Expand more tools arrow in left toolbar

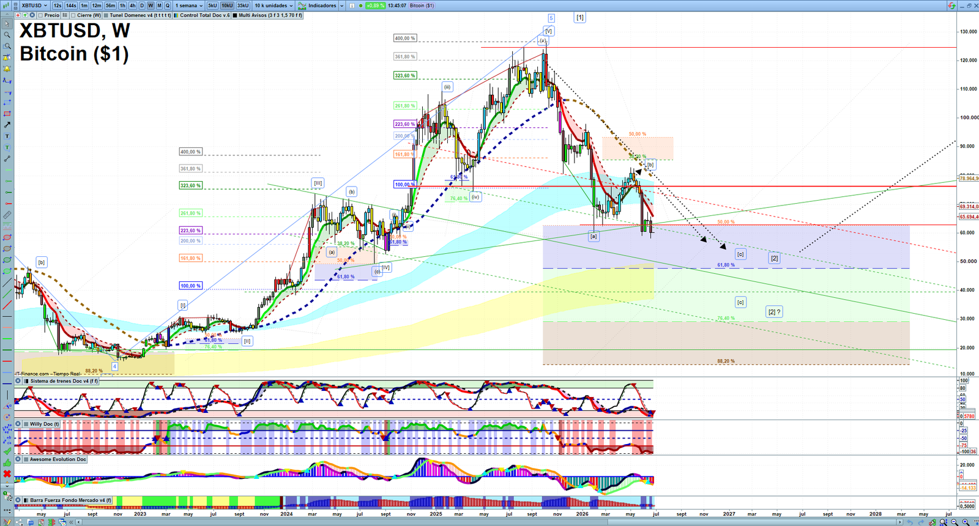tap(7, 486)
